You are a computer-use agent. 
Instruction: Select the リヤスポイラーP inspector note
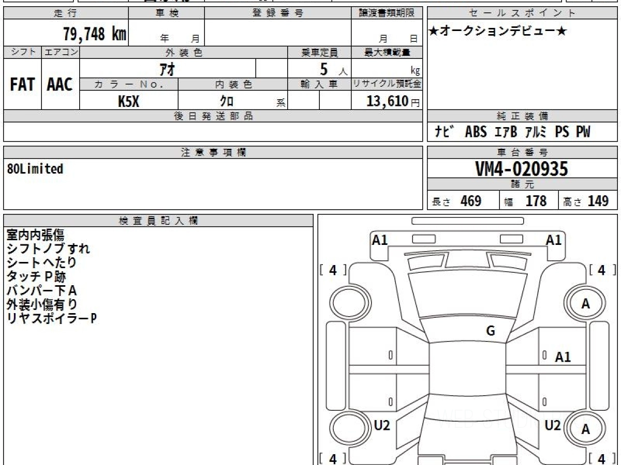coord(51,318)
